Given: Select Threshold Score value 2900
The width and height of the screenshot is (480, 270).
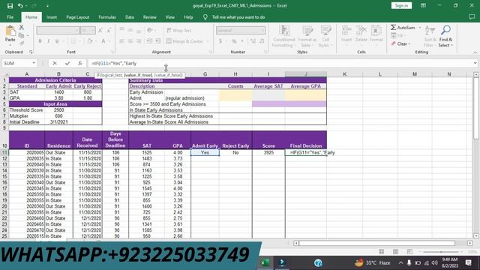Looking at the screenshot, I should point(58,110).
